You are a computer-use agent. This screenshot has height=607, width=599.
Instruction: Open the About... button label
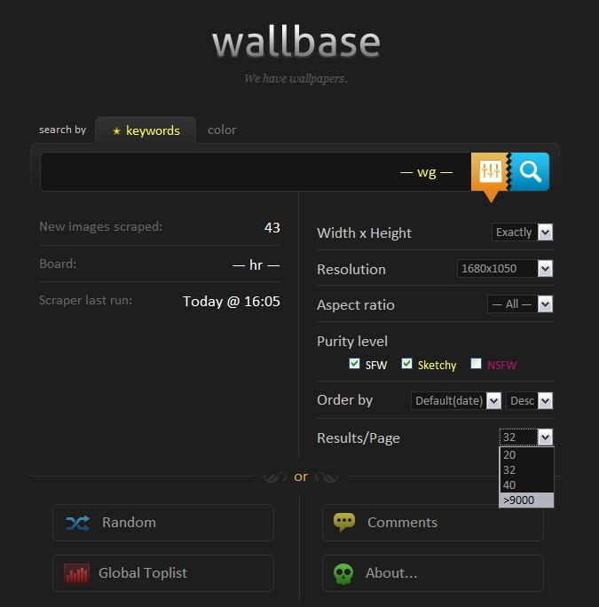click(391, 573)
